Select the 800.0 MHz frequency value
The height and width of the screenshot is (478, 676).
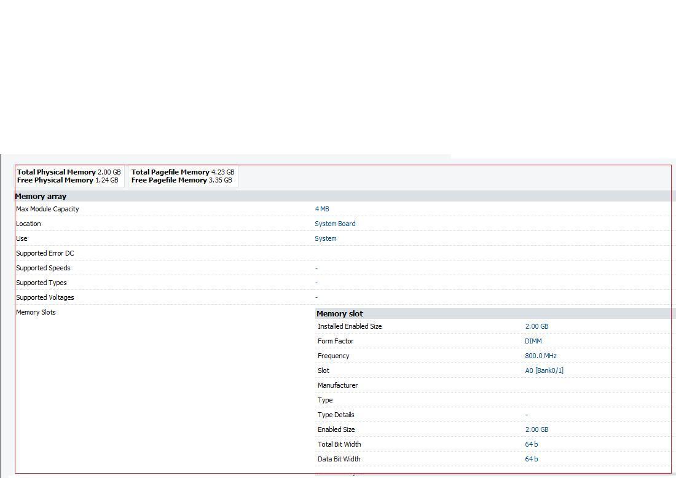541,356
